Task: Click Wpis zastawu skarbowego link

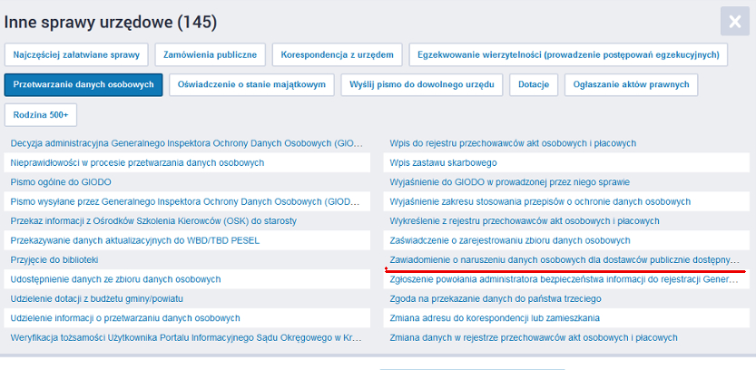Action: click(443, 162)
